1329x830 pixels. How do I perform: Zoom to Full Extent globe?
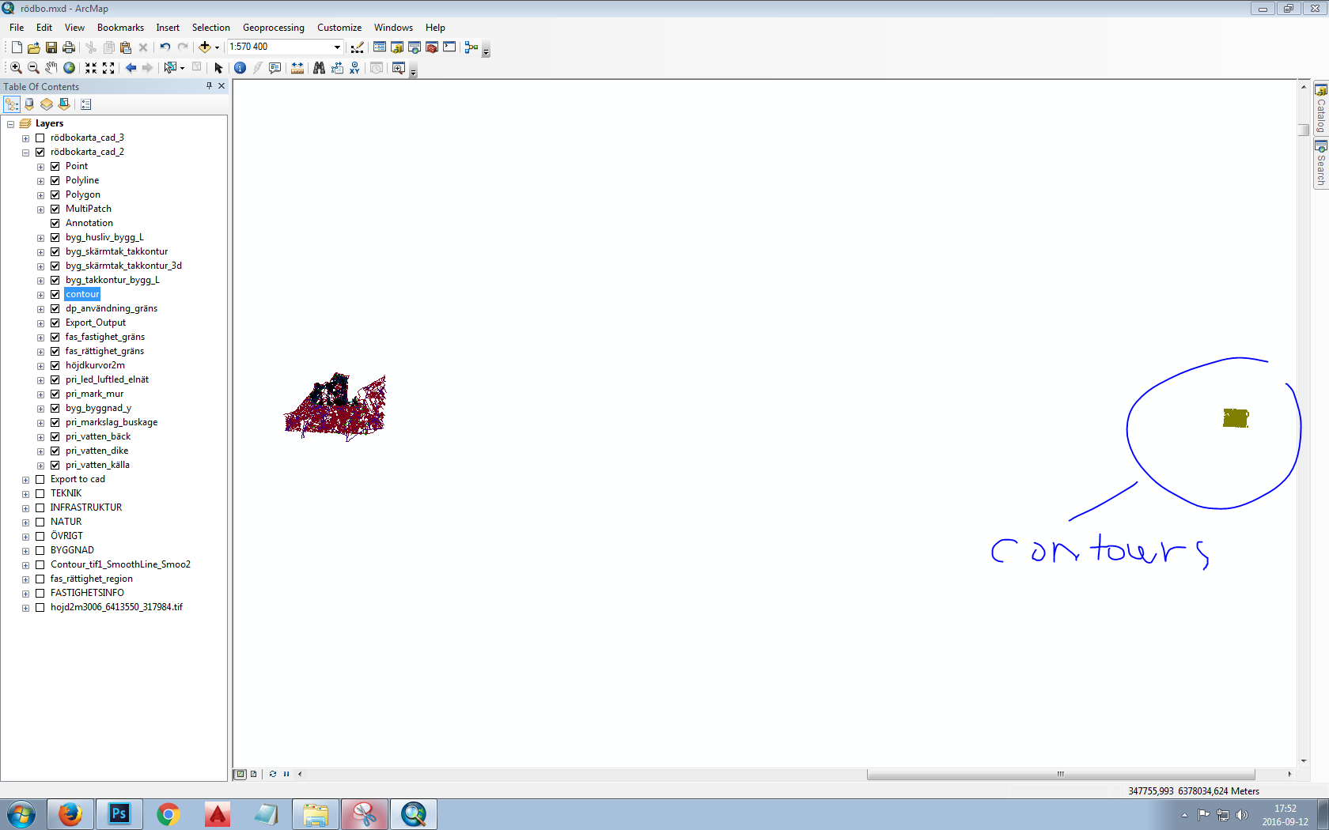69,68
